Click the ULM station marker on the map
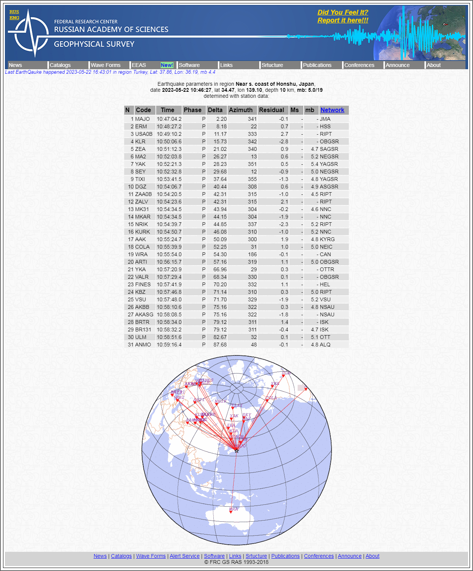The height and width of the screenshot is (571, 473). (283, 376)
